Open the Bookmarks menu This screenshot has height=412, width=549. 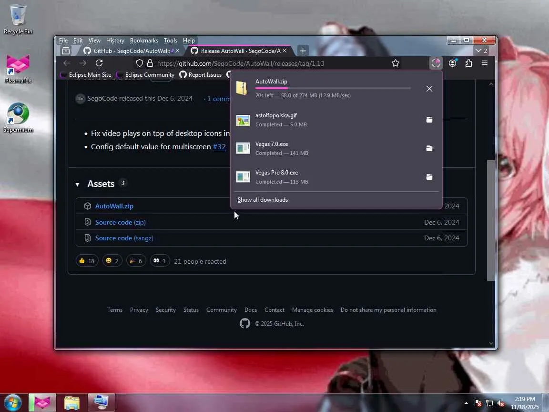point(144,41)
